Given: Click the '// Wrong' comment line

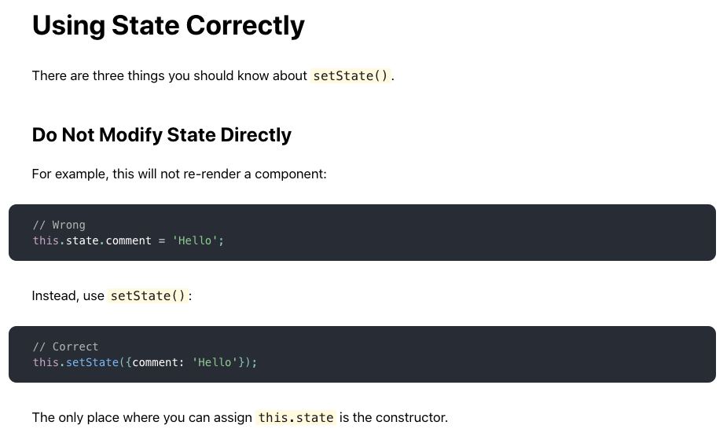Looking at the screenshot, I should coord(59,225).
